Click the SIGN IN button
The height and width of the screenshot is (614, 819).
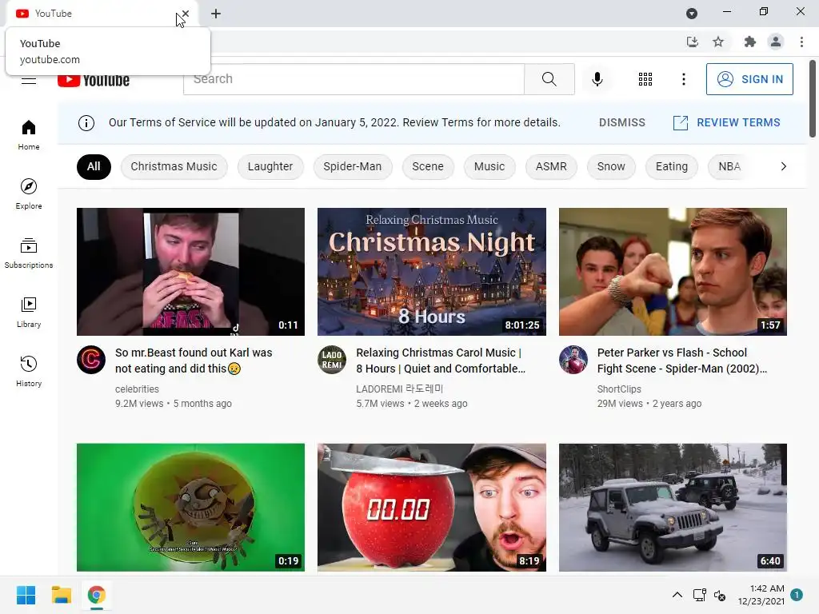coord(749,79)
